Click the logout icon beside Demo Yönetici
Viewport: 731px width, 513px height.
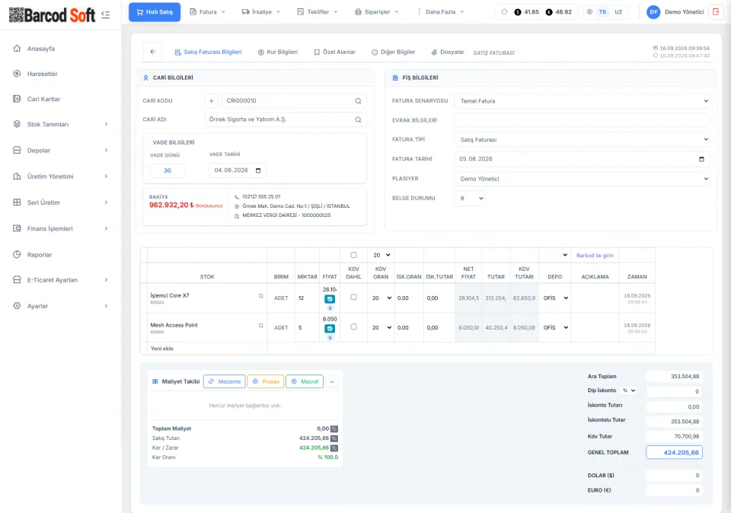tap(716, 12)
